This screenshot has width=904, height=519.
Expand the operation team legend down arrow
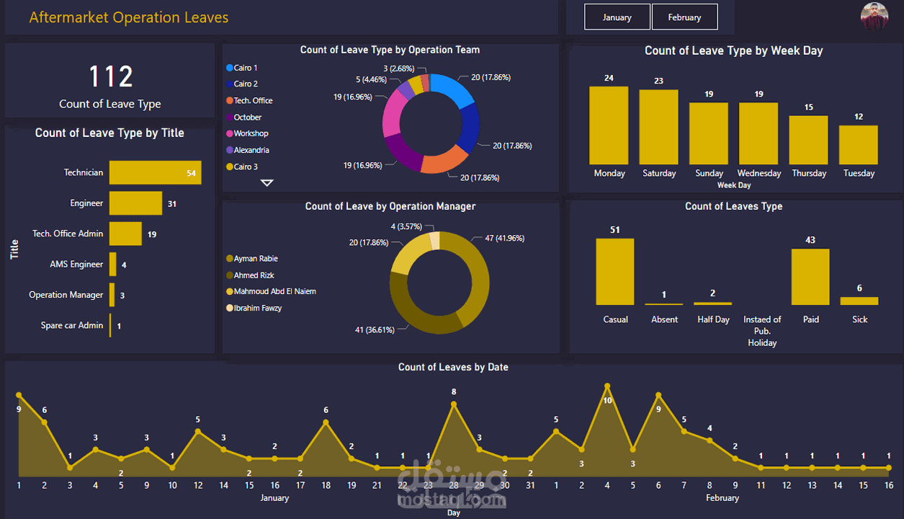[x=267, y=183]
